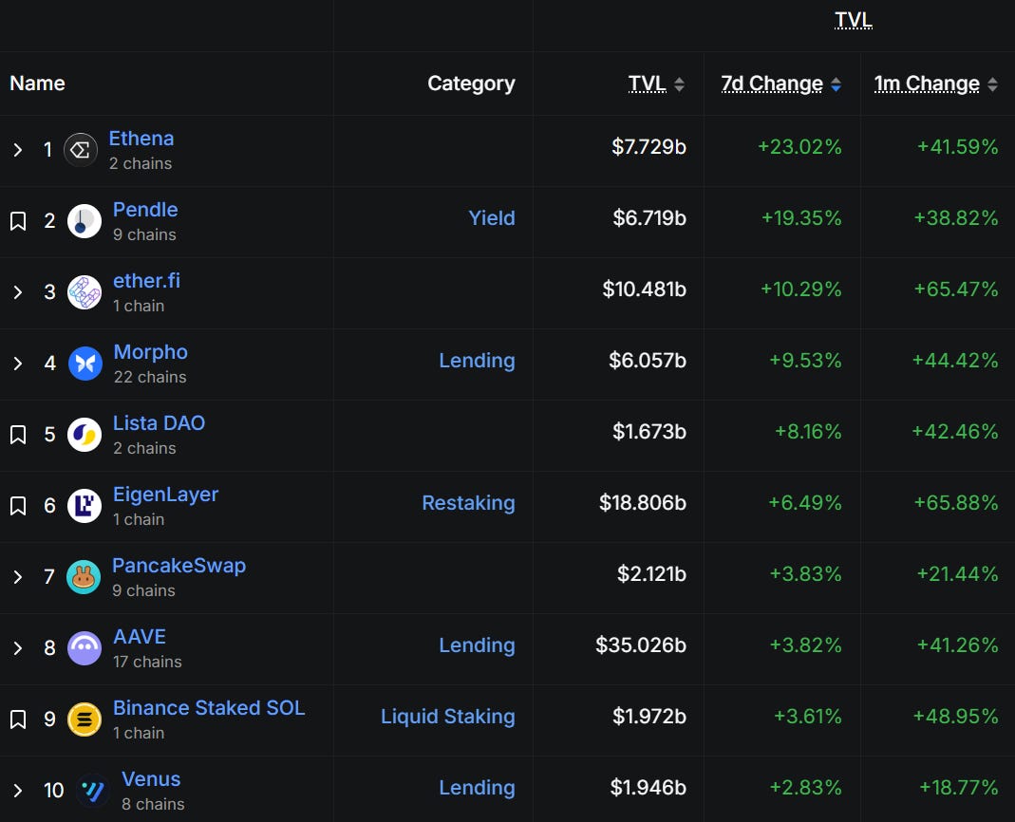This screenshot has height=822, width=1015.
Task: Open the Yield category for Pendle
Action: pos(492,218)
